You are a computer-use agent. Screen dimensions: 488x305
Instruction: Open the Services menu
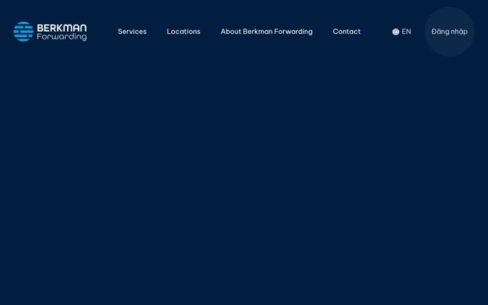132,31
